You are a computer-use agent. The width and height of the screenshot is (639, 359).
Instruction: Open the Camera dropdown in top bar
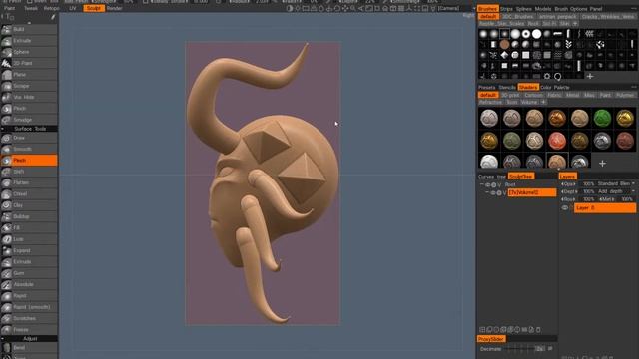(x=448, y=8)
